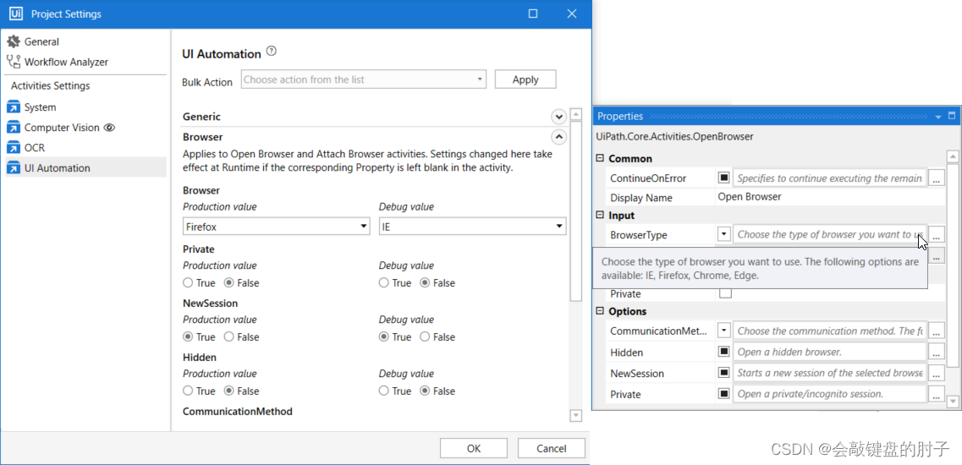
Task: Open the General settings gear icon
Action: (13, 41)
